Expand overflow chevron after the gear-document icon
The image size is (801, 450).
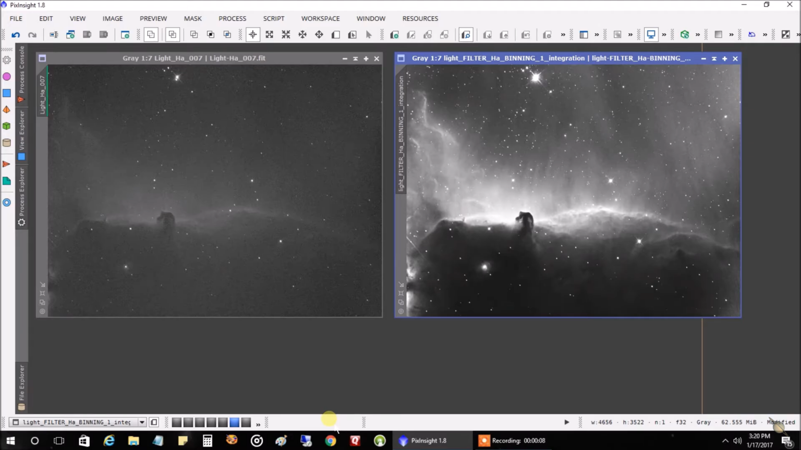click(563, 35)
